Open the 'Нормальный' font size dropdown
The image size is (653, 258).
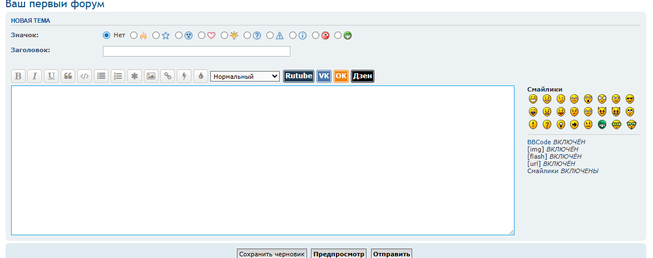click(245, 77)
